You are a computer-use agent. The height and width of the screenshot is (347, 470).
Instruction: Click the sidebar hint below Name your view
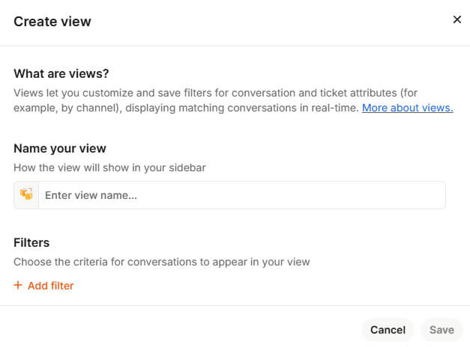coord(109,168)
